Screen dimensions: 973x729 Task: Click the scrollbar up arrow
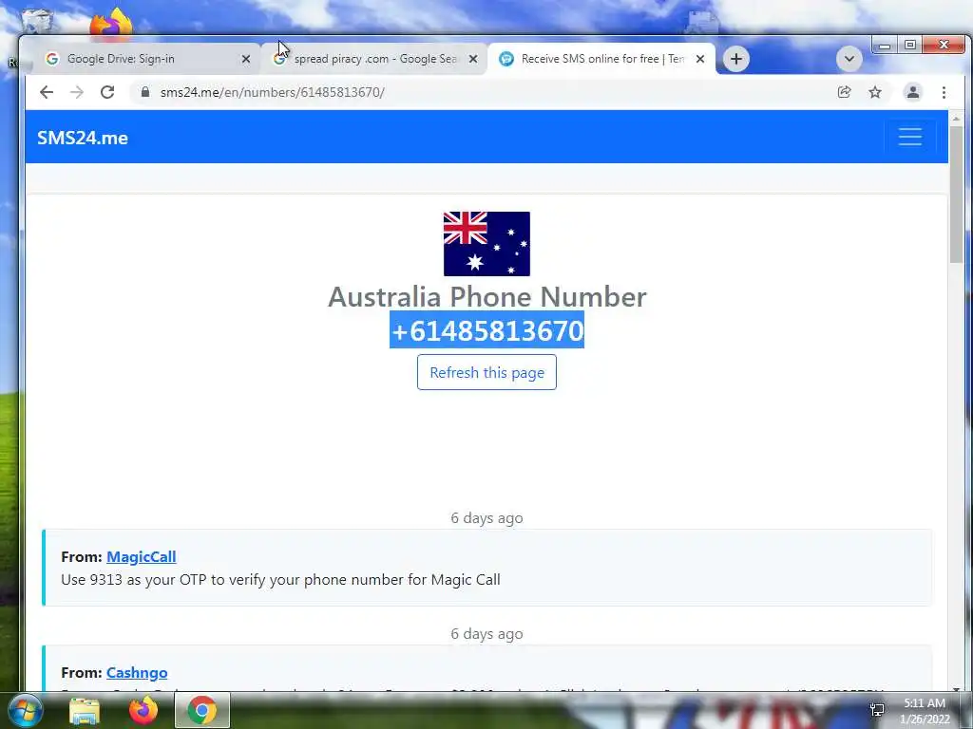pyautogui.click(x=956, y=118)
